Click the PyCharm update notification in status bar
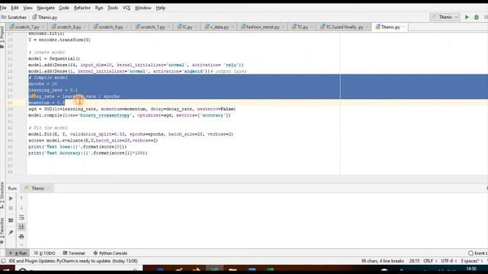 pos(73,261)
